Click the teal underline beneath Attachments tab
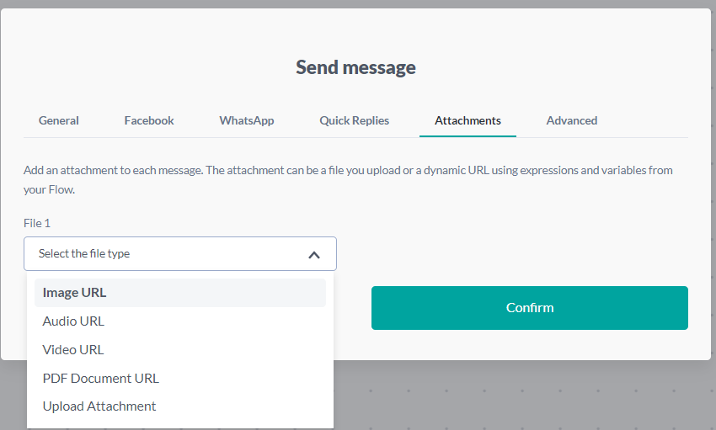The height and width of the screenshot is (430, 716). point(468,135)
